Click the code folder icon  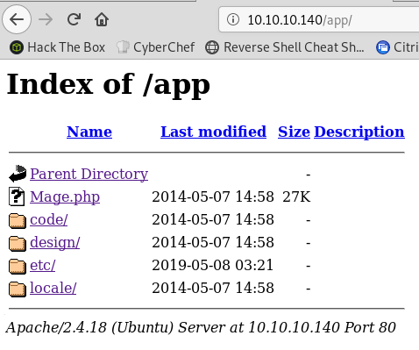click(x=18, y=220)
